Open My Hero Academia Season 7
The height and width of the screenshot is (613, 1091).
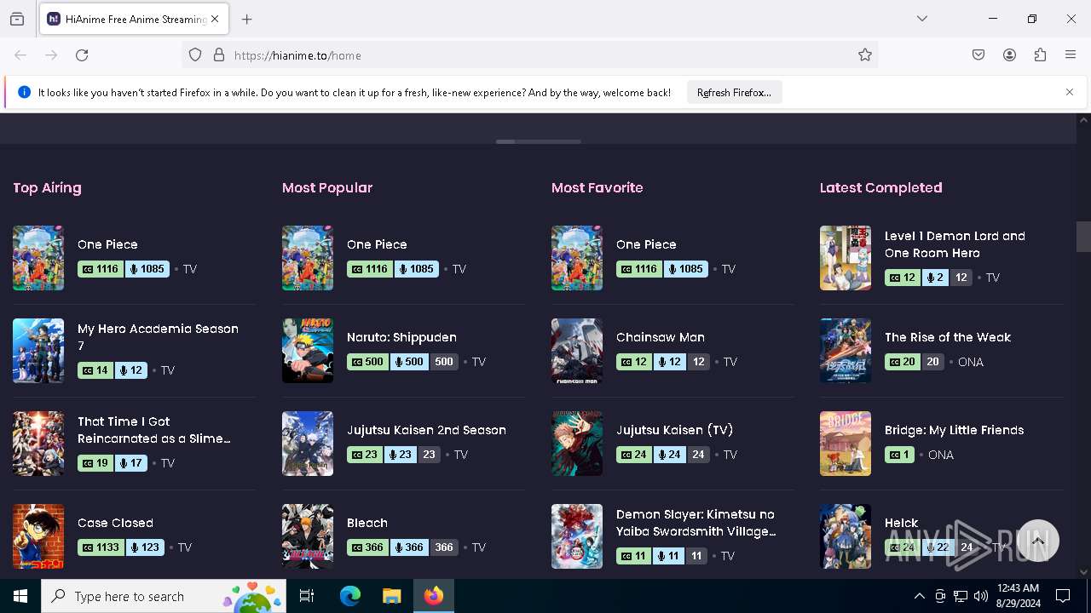[x=158, y=337]
